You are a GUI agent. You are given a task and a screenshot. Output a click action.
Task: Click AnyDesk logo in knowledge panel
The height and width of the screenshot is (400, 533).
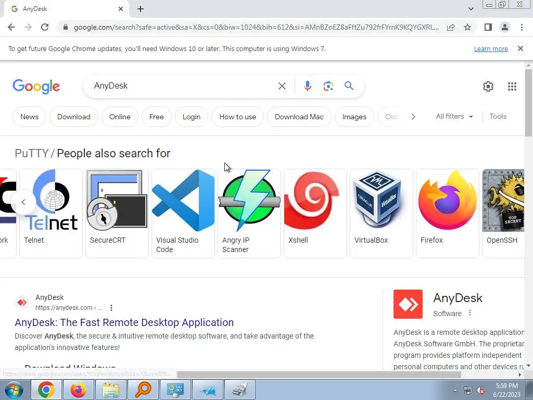(408, 304)
